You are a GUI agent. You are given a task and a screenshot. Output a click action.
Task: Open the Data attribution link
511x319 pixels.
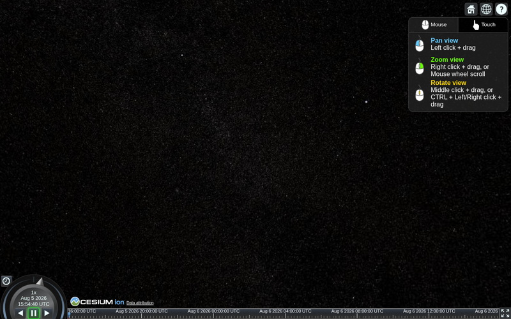pyautogui.click(x=140, y=302)
